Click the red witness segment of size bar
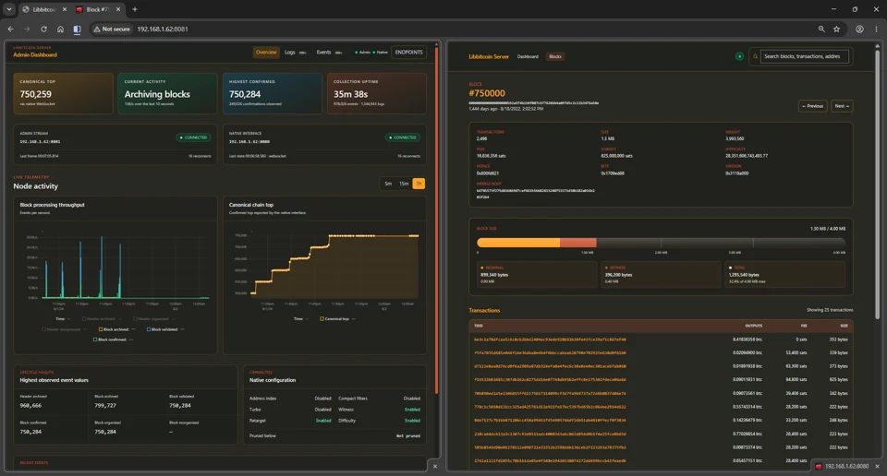This screenshot has width=887, height=476. [x=578, y=243]
